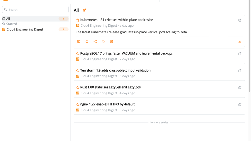Toggle the star on the Rust 1.80 entry
The image size is (251, 141).
(x=78, y=87)
